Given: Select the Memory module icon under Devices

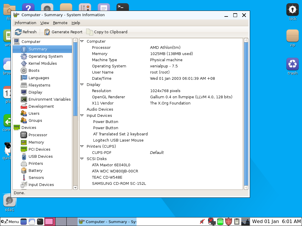Looking at the screenshot, I should 24,142.
